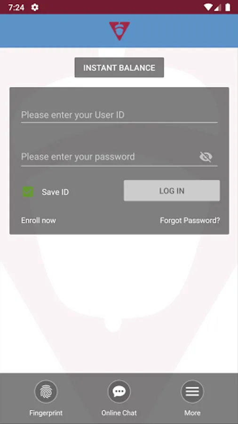This screenshot has width=238, height=424.
Task: Uncheck the Save ID checkbox
Action: pyautogui.click(x=28, y=192)
